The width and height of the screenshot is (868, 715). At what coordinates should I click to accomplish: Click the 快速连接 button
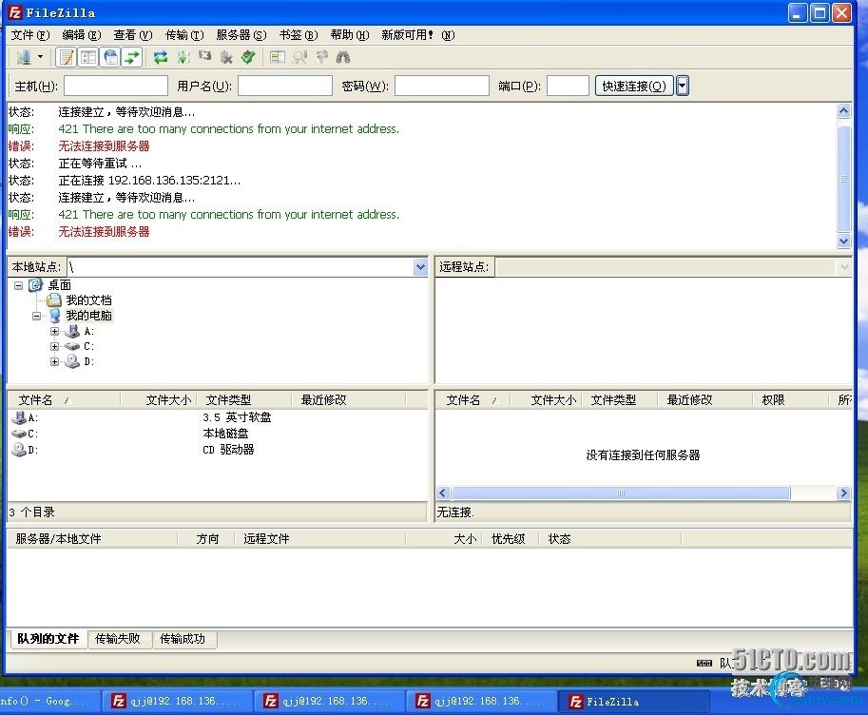[x=634, y=86]
